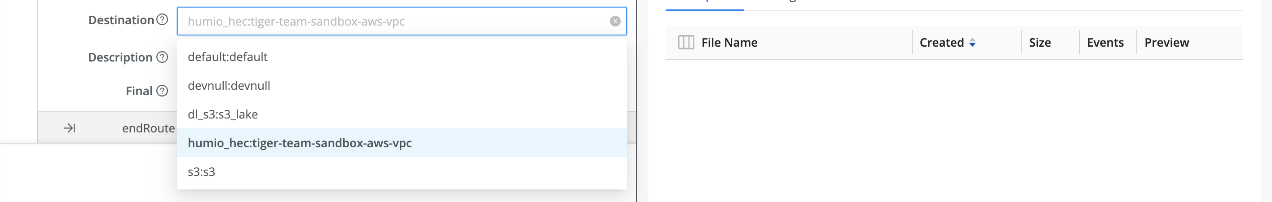Click the help icon beside Description
Image resolution: width=1272 pixels, height=202 pixels.
click(x=162, y=57)
